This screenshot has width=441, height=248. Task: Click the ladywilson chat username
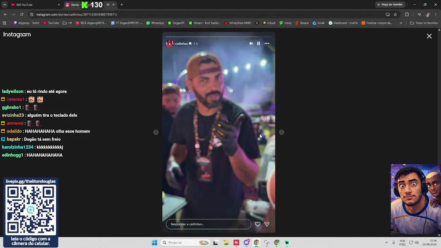(x=13, y=91)
